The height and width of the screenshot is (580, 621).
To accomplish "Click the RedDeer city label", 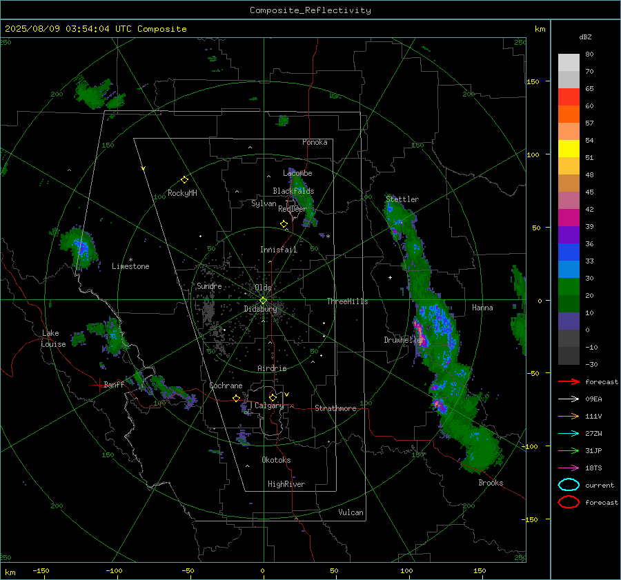I will [x=293, y=209].
